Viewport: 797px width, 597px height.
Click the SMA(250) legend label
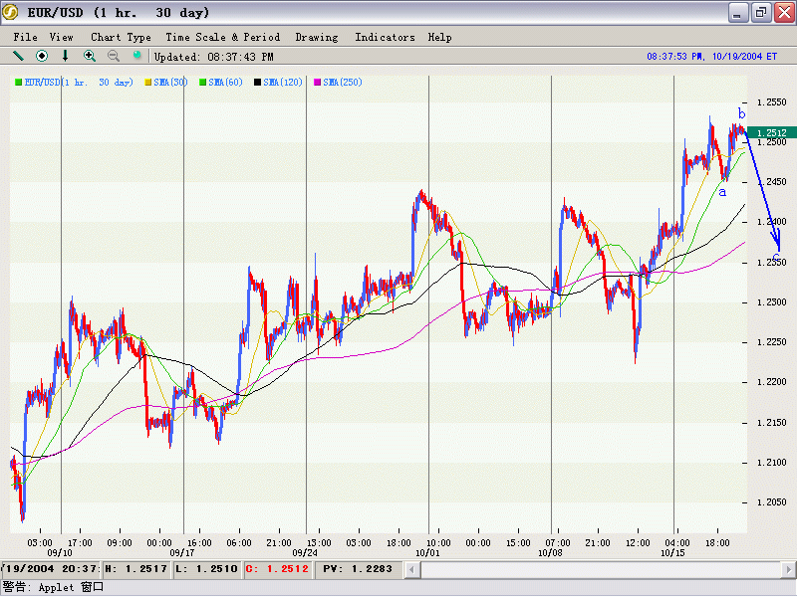(x=343, y=83)
